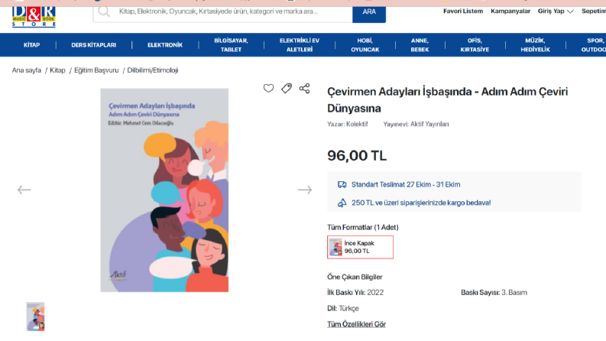
Task: Open the OFİS, KIRTASİYE menu
Action: tap(475, 45)
